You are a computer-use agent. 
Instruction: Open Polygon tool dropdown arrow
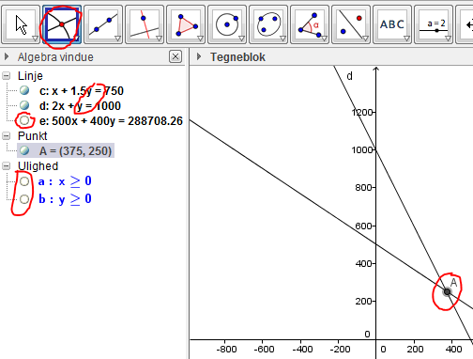(200, 39)
